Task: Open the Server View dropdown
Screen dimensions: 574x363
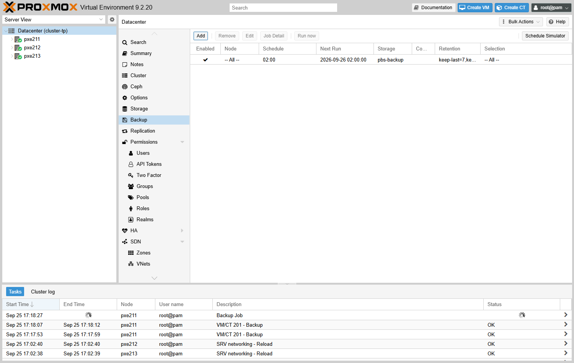Action: (101, 19)
